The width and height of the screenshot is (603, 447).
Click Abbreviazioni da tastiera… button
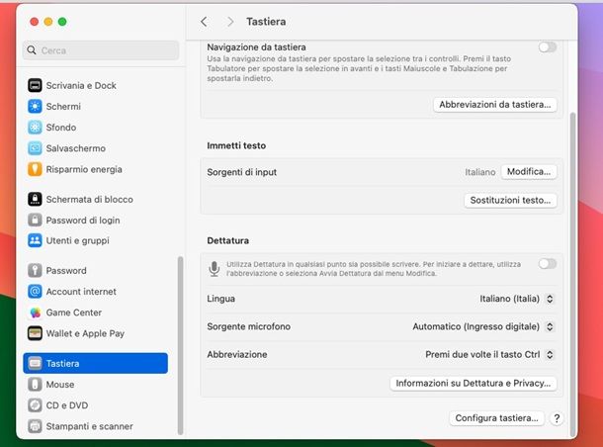tap(495, 105)
